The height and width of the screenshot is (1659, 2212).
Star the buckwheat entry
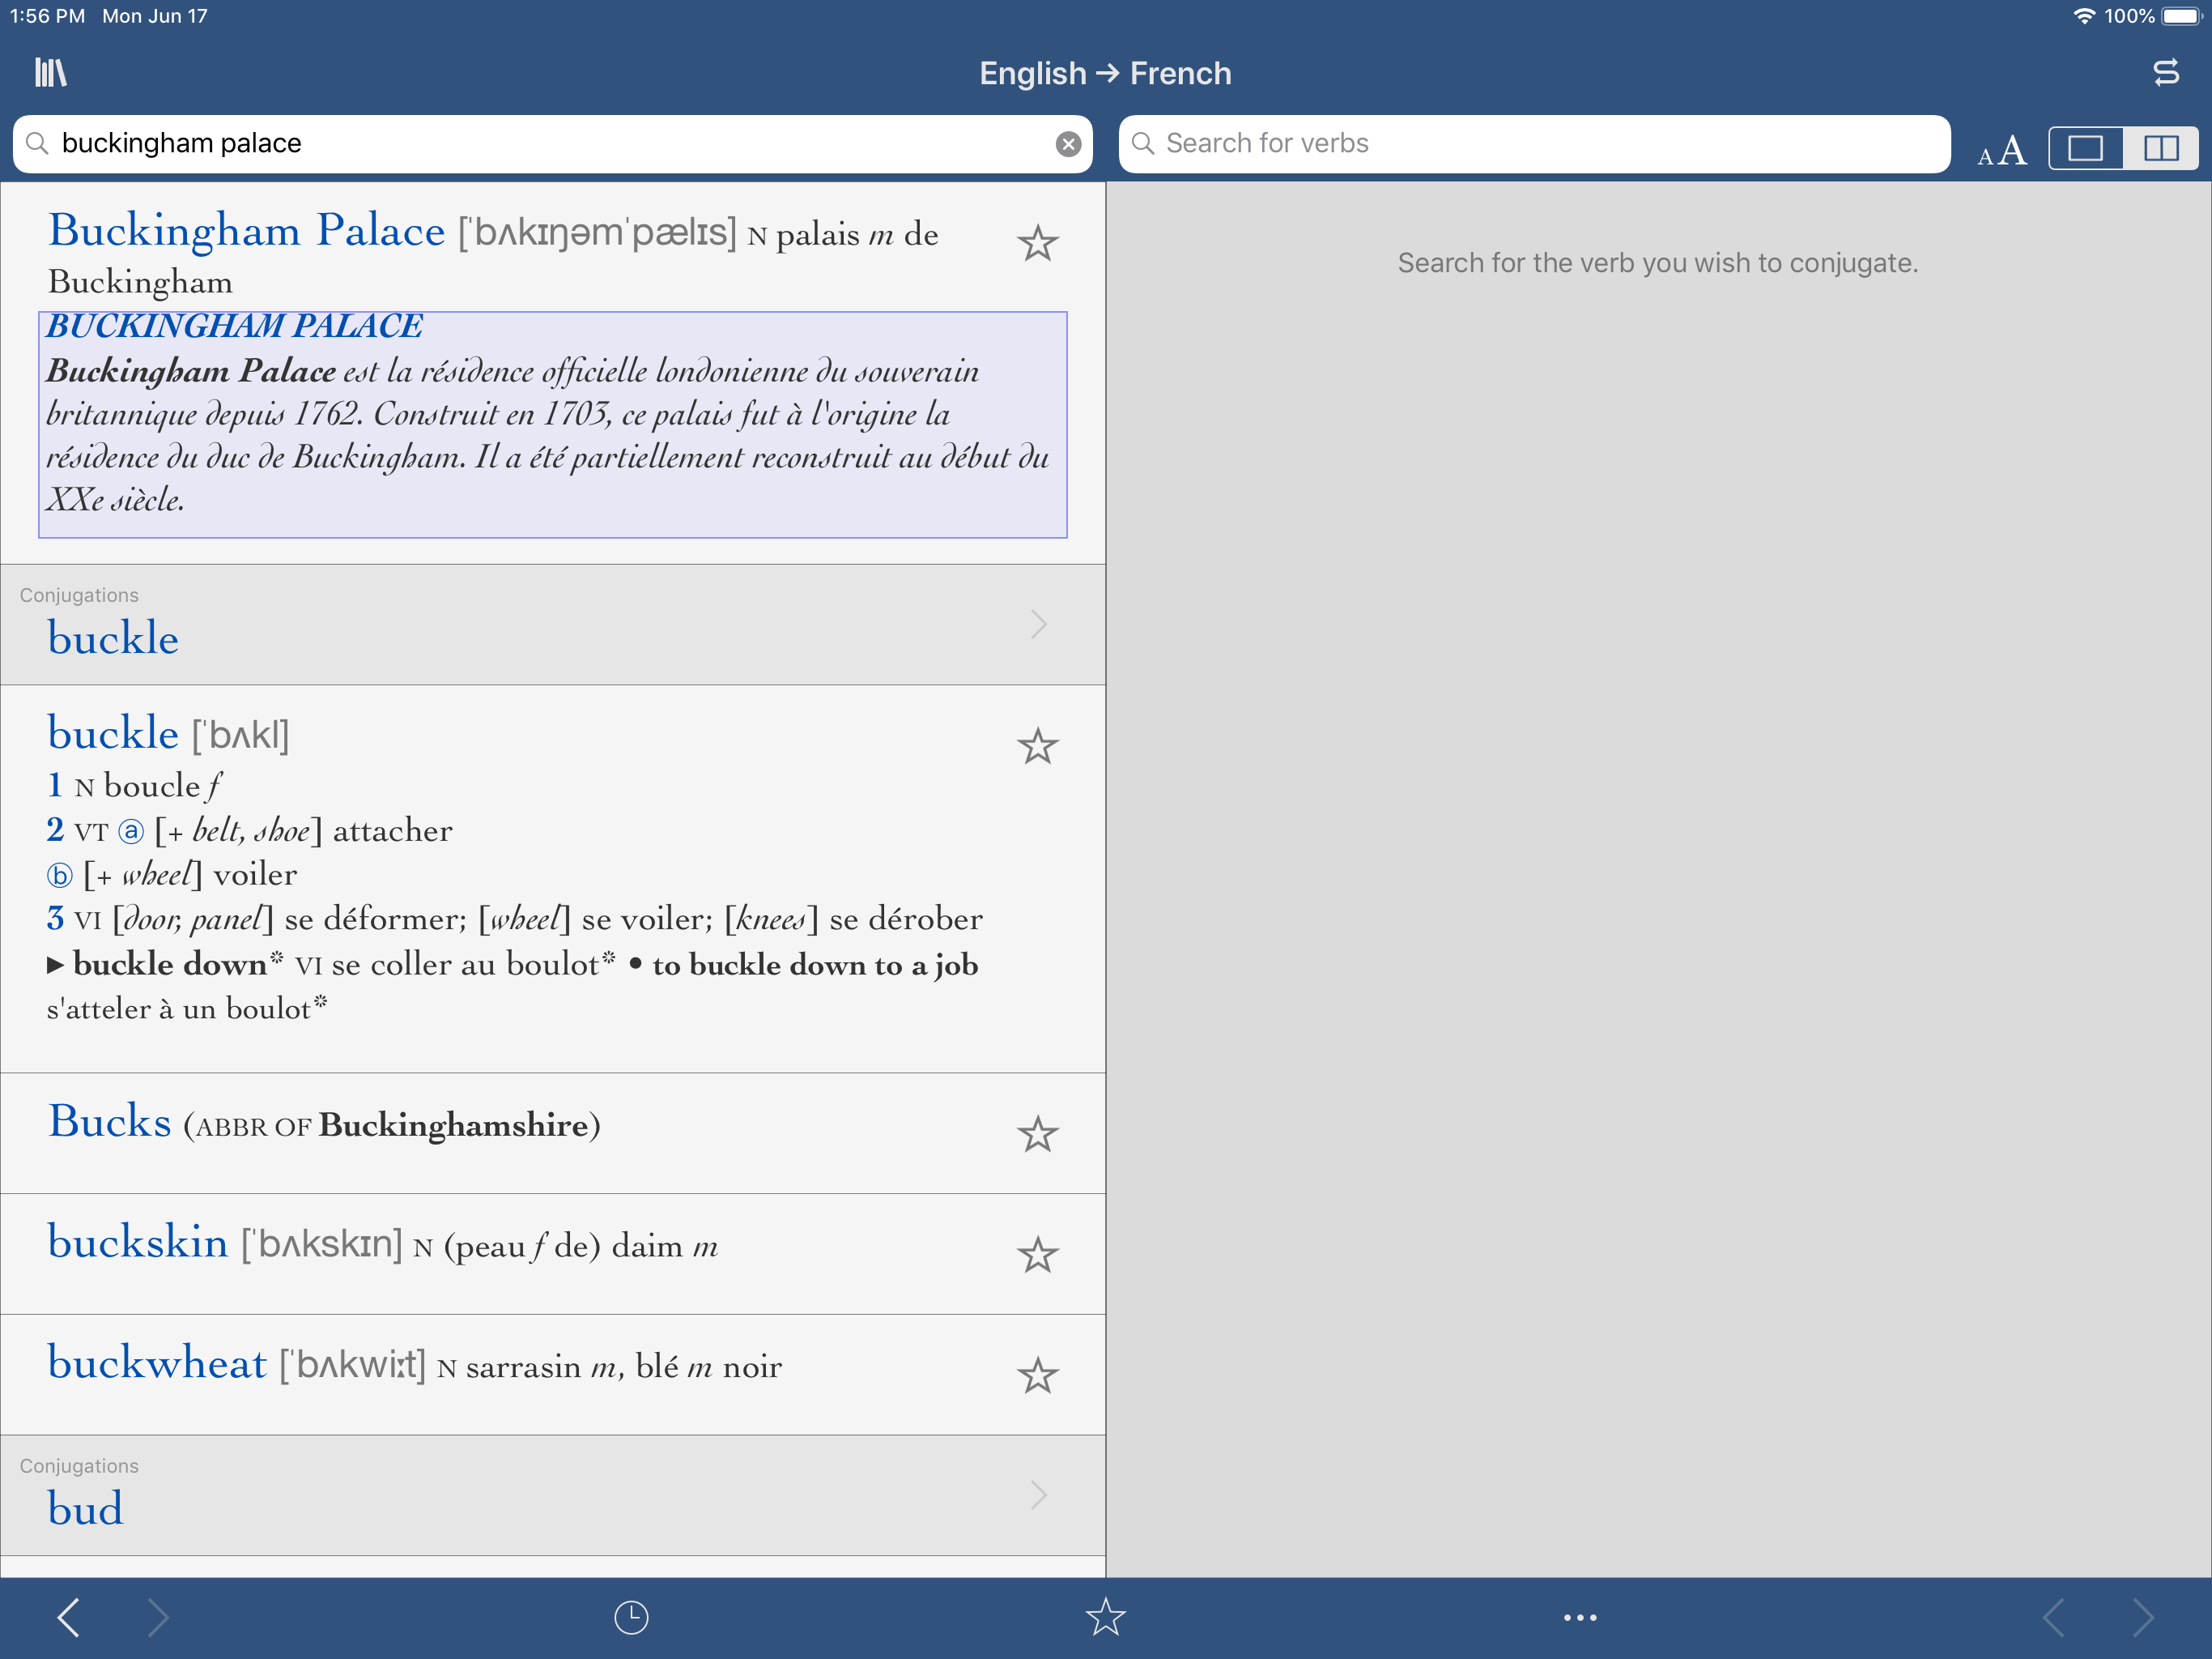(x=1037, y=1375)
